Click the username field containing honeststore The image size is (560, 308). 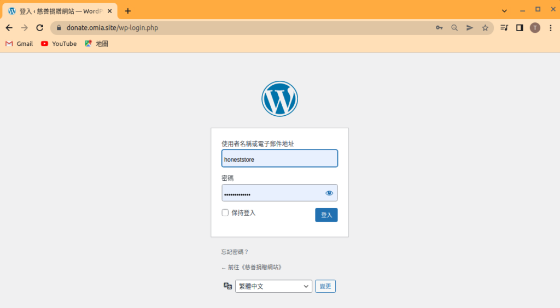click(x=279, y=159)
